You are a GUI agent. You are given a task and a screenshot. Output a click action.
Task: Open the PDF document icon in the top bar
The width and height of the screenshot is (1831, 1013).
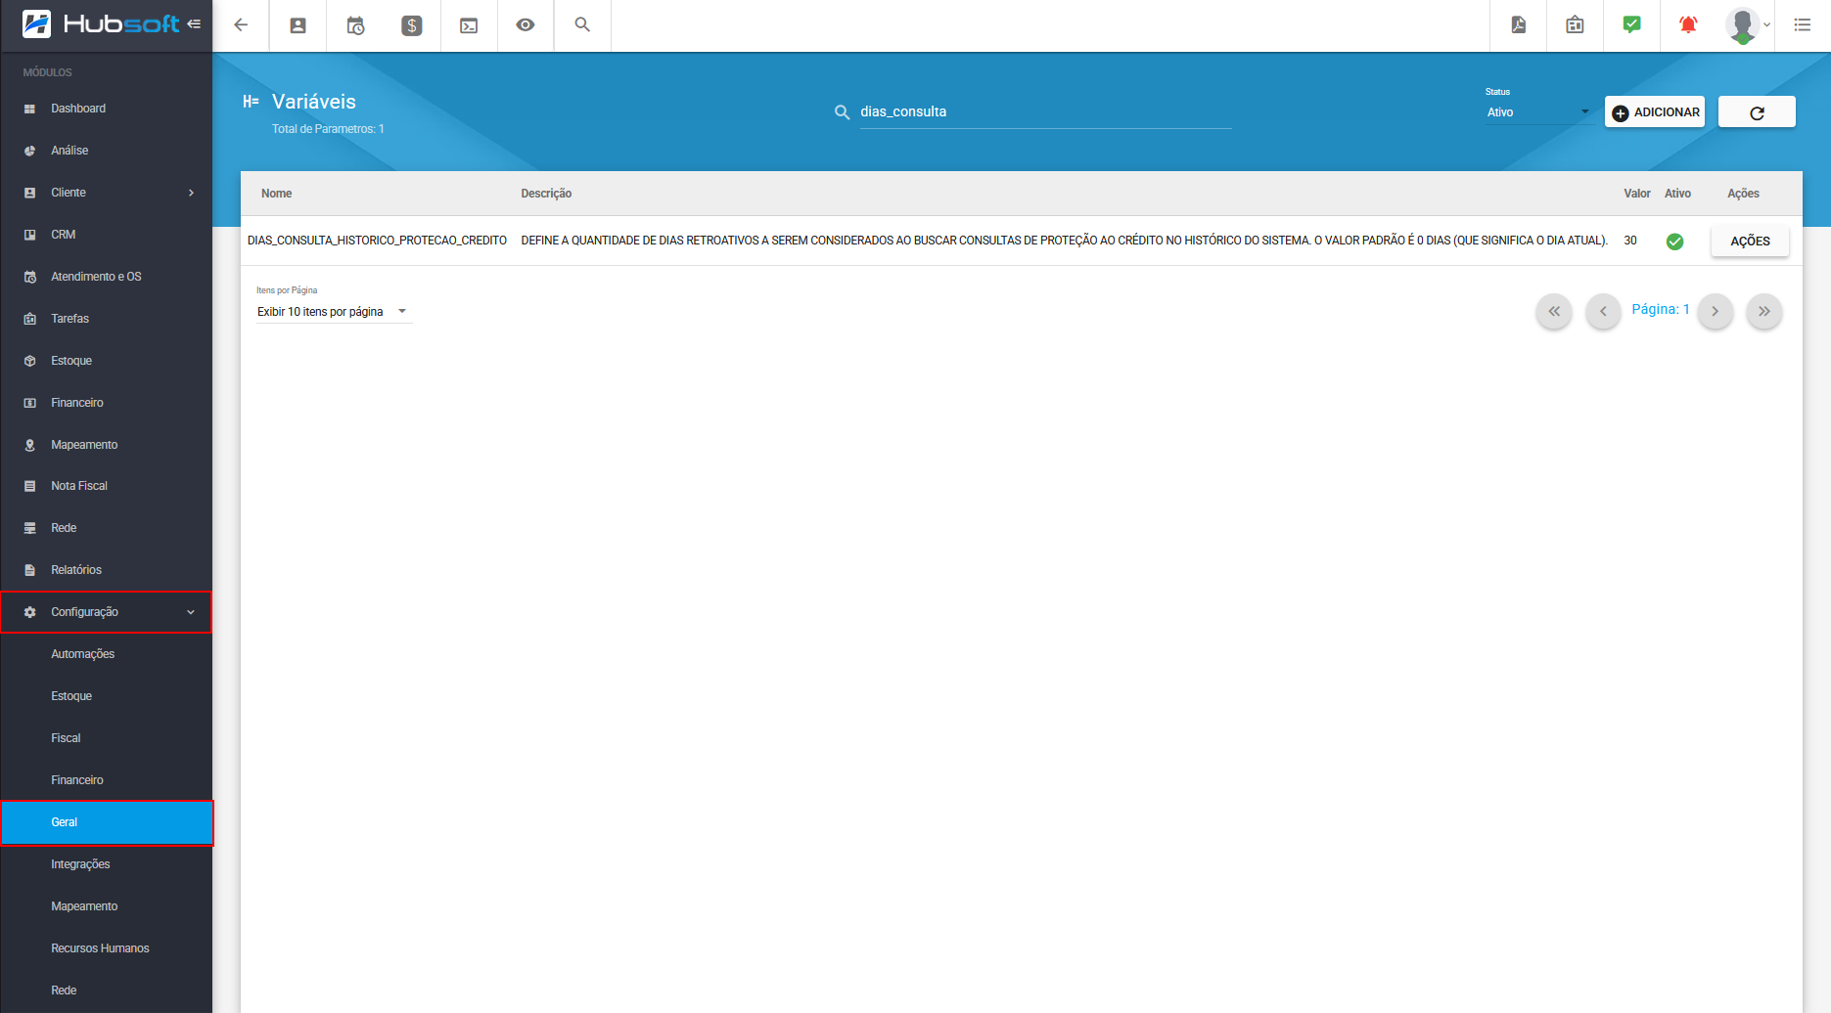1518,25
